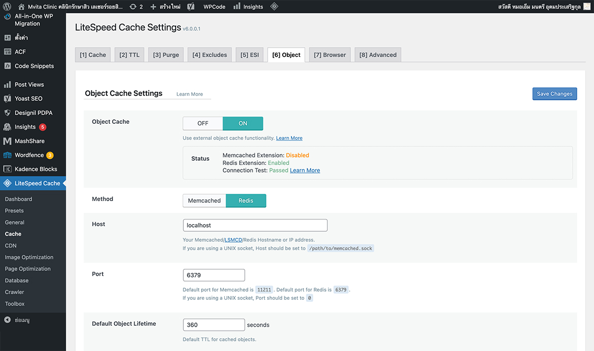Screen dimensions: 594x351
Task: Switch to the [1] Cache tab
Action: click(x=93, y=55)
